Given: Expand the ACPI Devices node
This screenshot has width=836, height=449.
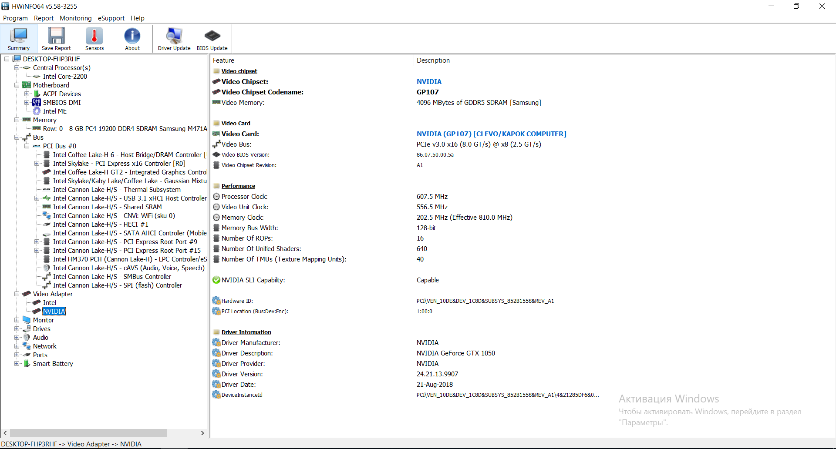Looking at the screenshot, I should [27, 94].
